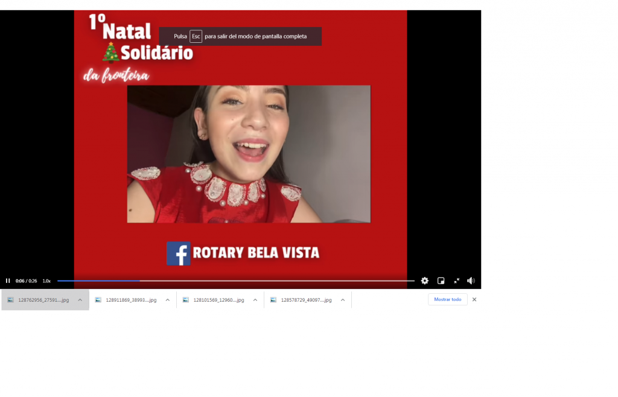Click the Facebook logo icon
The height and width of the screenshot is (397, 618).
pos(179,253)
